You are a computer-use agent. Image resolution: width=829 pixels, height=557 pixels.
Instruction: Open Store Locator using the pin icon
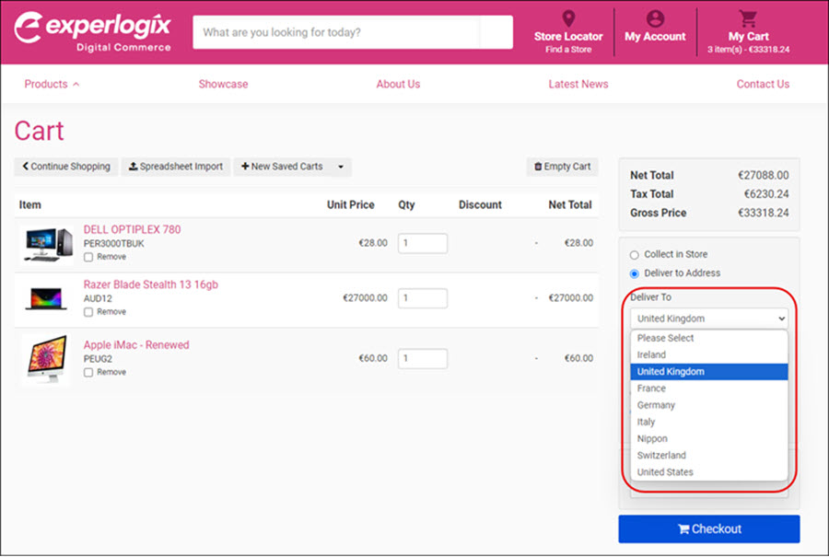[x=567, y=18]
